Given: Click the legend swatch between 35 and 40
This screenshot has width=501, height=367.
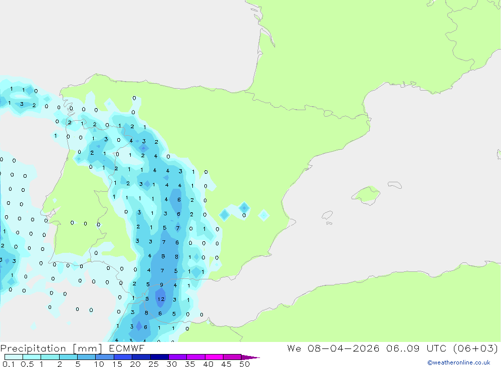Looking at the screenshot, I should coord(195,357).
